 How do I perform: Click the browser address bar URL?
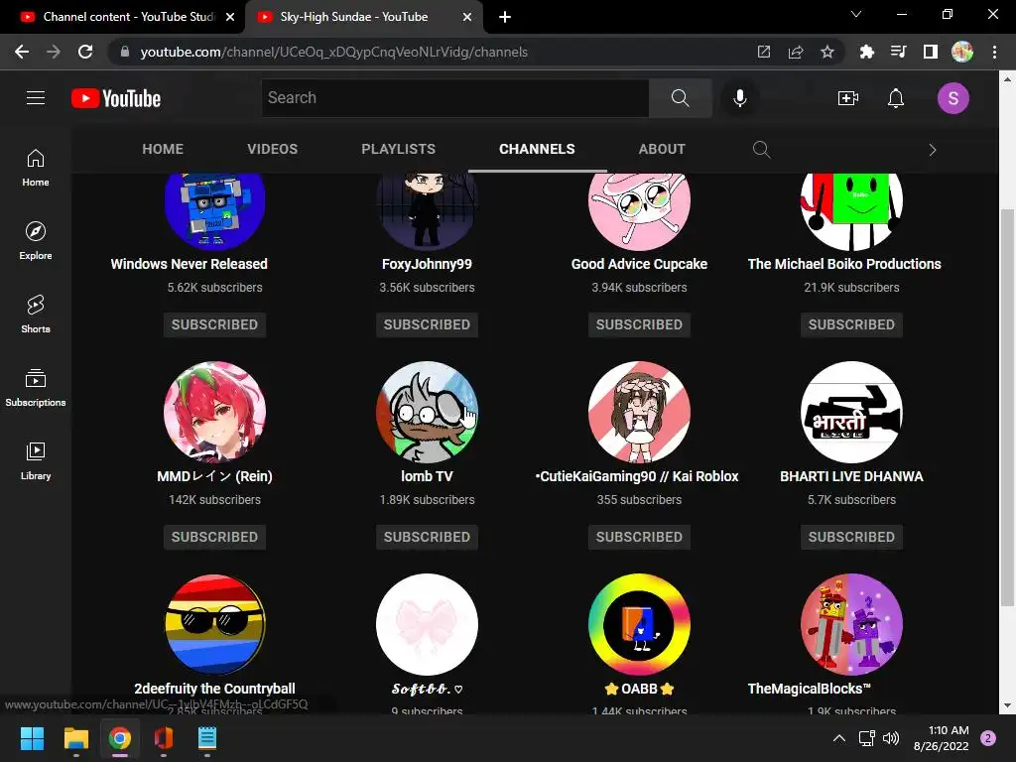[333, 52]
